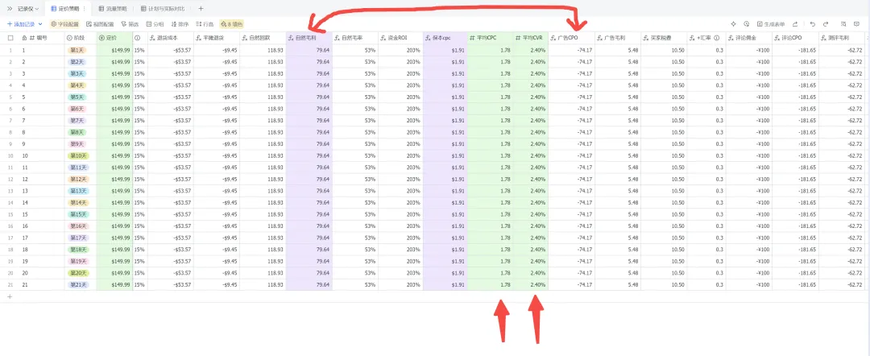Switch to the 计划与实际对比 tab
The image size is (870, 356).
pyautogui.click(x=163, y=9)
